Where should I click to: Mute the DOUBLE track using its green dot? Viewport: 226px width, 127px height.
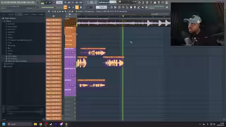[65, 80]
